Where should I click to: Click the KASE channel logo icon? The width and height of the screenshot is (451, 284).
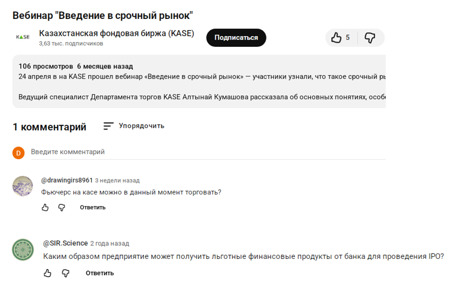tap(23, 37)
